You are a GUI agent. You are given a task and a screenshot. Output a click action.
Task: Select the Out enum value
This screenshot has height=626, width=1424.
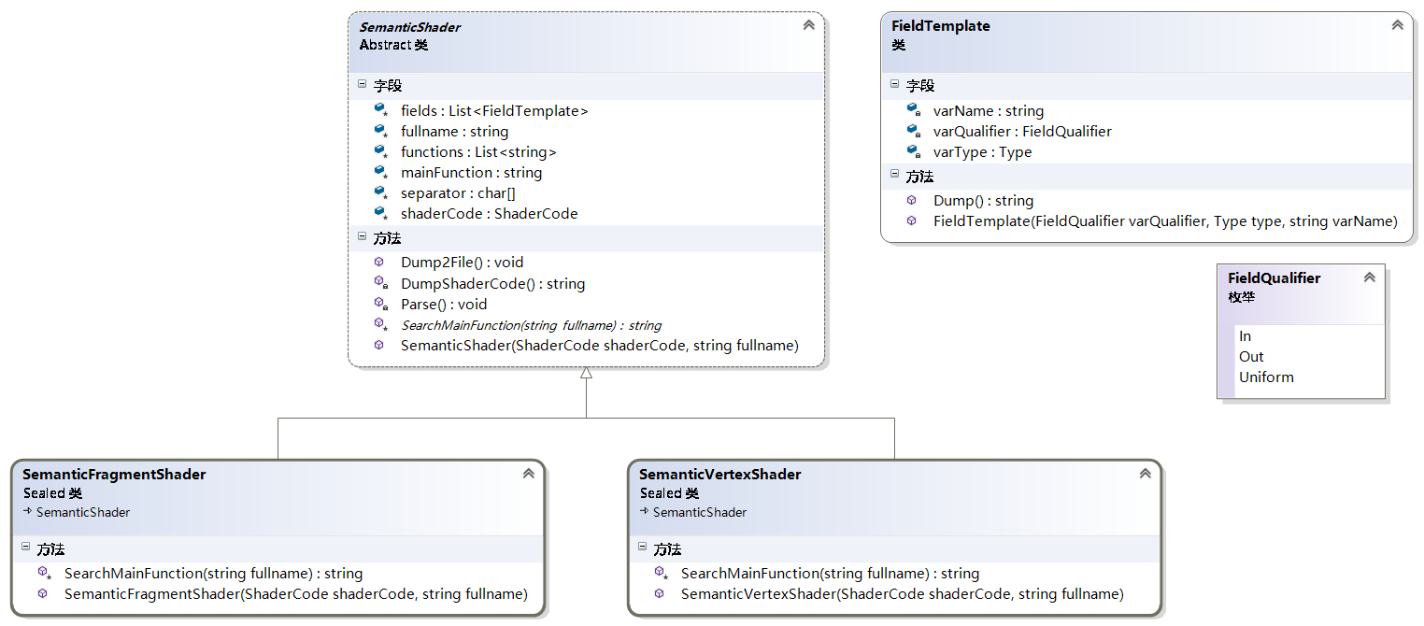tap(1251, 357)
